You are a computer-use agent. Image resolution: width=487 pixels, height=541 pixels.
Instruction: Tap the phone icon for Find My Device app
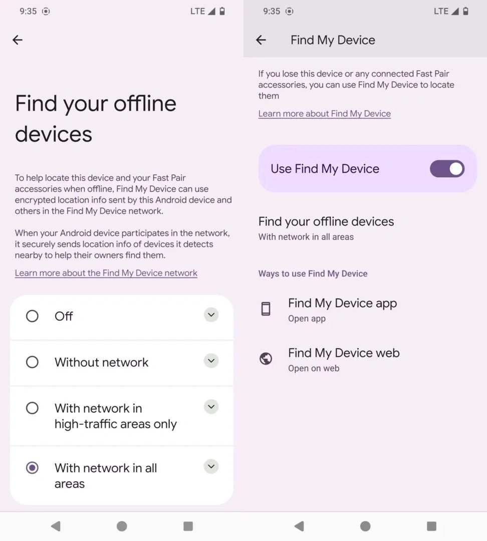[266, 309]
